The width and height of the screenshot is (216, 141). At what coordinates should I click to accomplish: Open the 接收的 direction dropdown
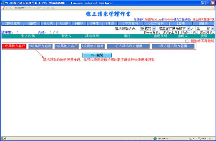[x=148, y=29]
